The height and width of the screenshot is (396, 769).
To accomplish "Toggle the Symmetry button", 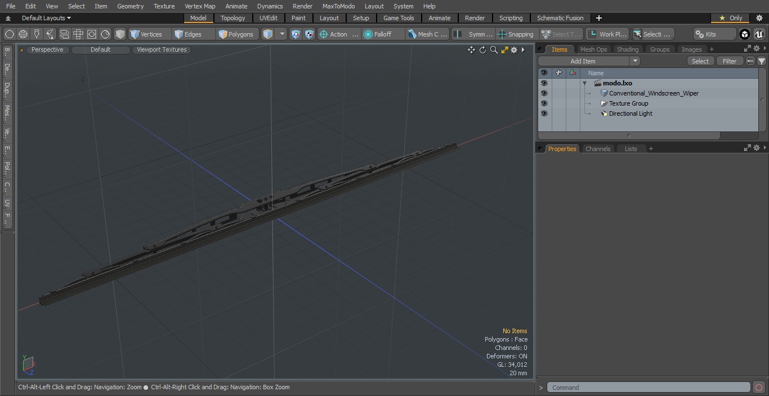I will [x=473, y=34].
